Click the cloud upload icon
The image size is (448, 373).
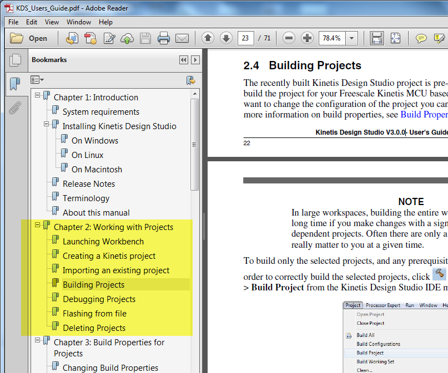pos(127,38)
